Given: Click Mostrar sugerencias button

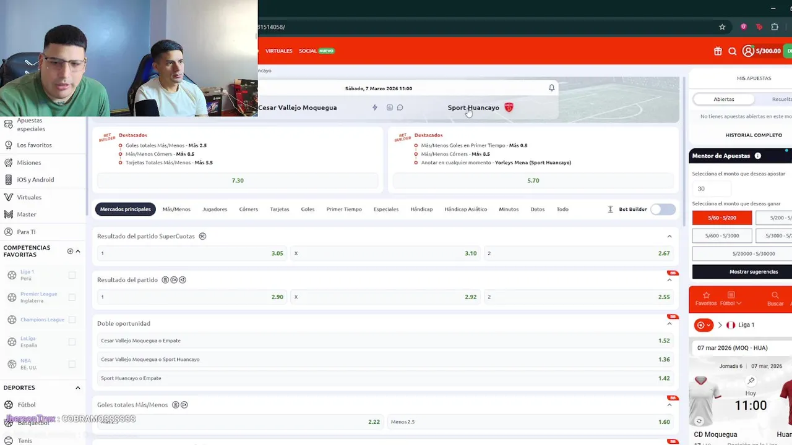Looking at the screenshot, I should (754, 271).
